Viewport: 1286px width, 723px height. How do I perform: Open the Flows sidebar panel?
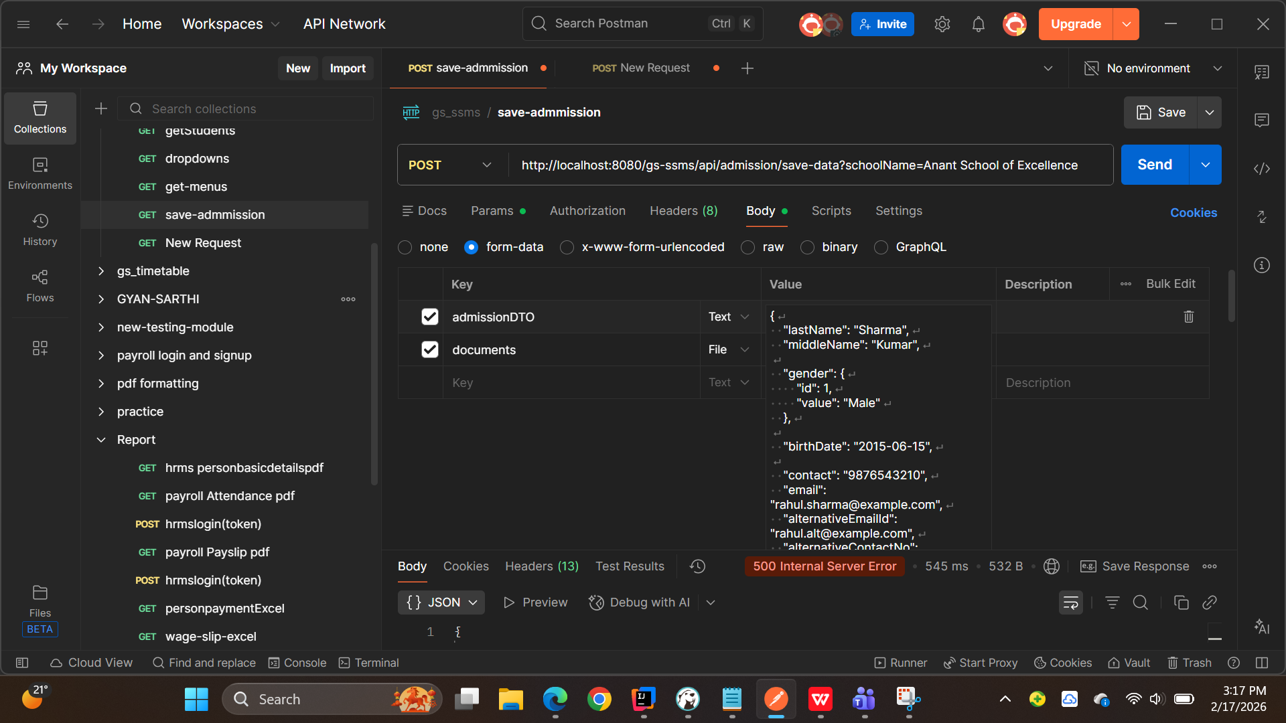tap(40, 285)
